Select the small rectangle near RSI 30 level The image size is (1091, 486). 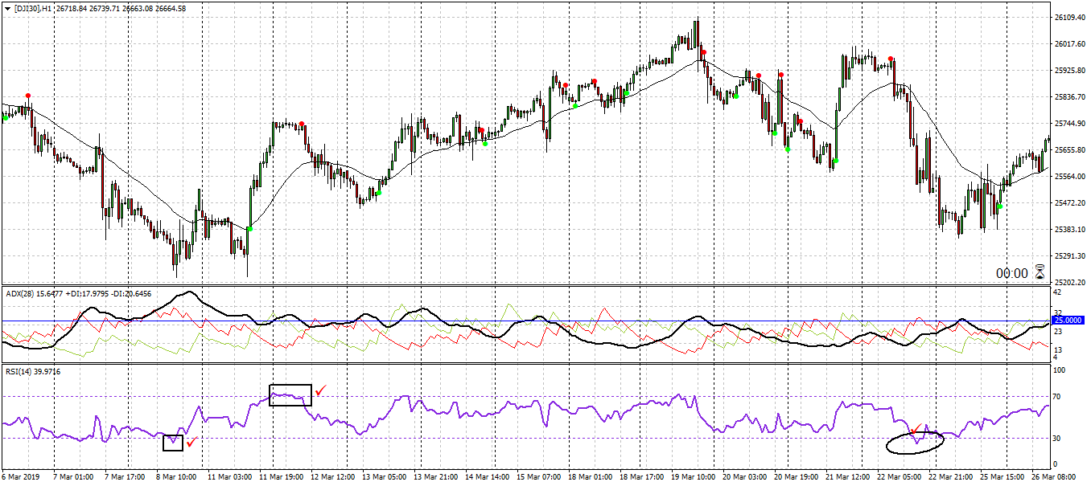pos(173,443)
